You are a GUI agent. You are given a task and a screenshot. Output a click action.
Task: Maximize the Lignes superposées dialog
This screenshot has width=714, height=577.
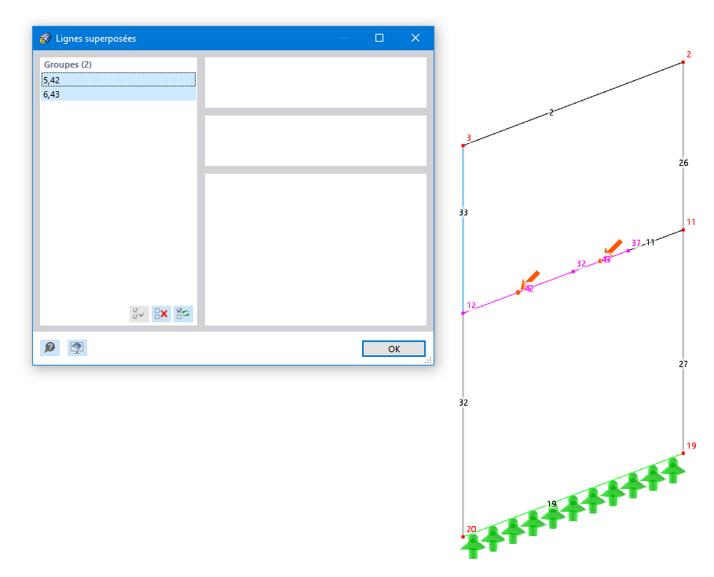click(379, 38)
